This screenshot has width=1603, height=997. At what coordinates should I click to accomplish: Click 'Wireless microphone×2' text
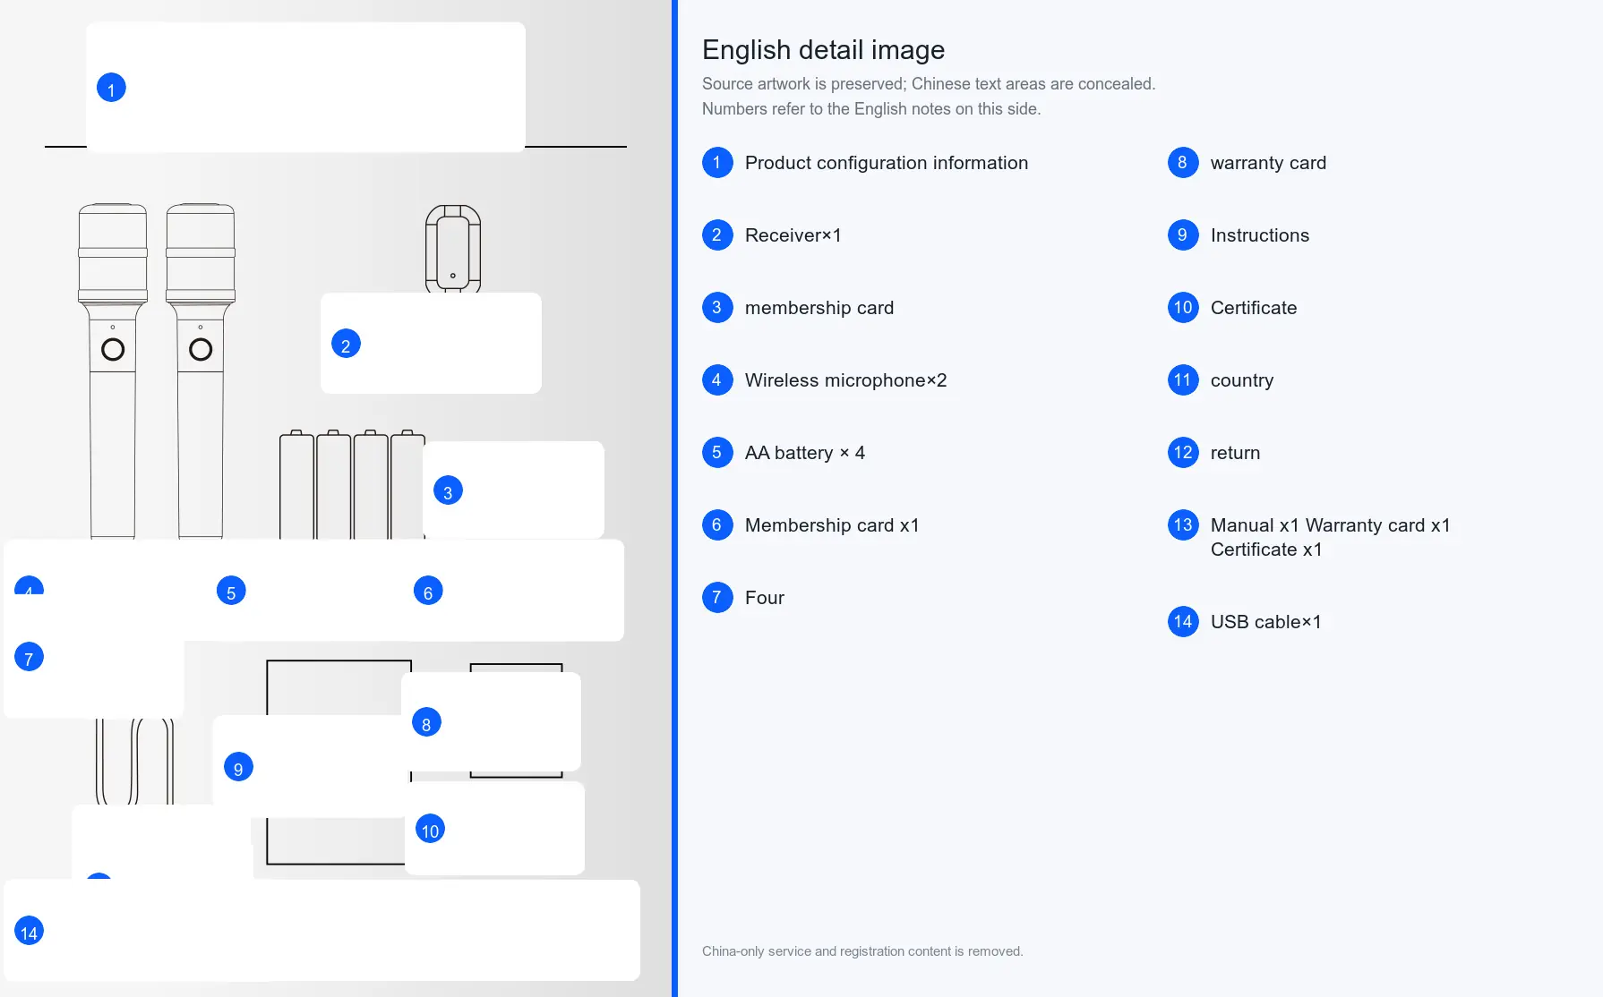pos(846,380)
